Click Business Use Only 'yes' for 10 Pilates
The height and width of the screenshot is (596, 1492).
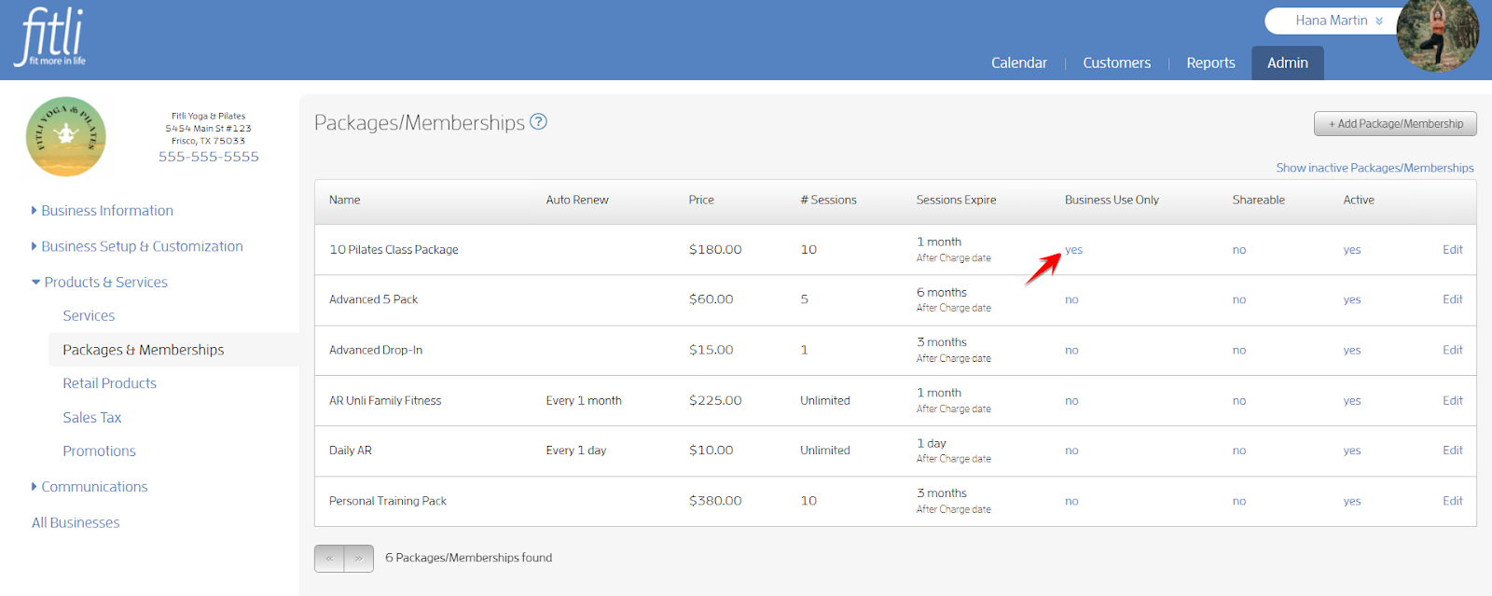click(1073, 249)
